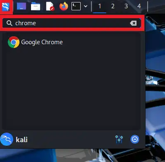Expand the terminal dropdown arrow
The width and height of the screenshot is (165, 162).
86,6
